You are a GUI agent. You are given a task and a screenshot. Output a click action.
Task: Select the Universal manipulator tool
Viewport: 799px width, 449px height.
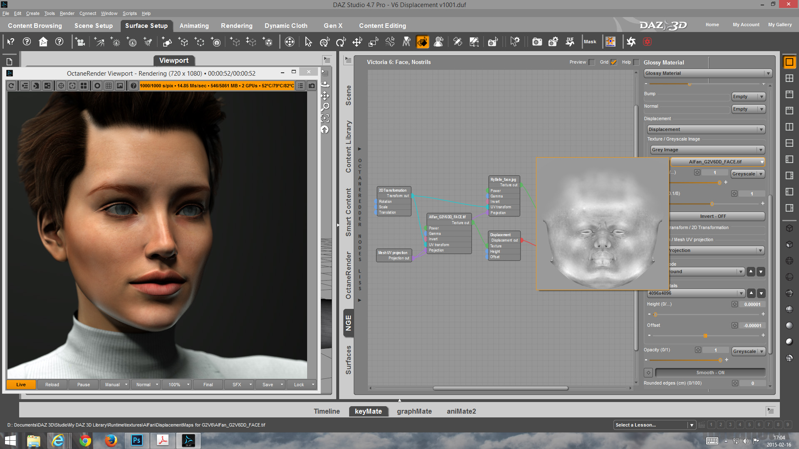point(324,42)
